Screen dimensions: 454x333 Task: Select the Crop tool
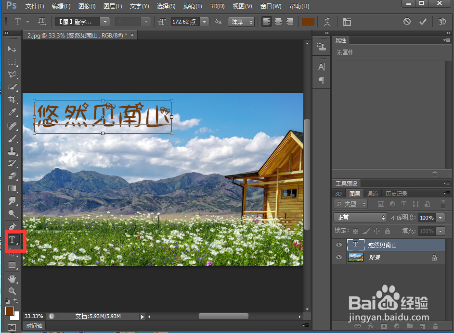pos(12,99)
